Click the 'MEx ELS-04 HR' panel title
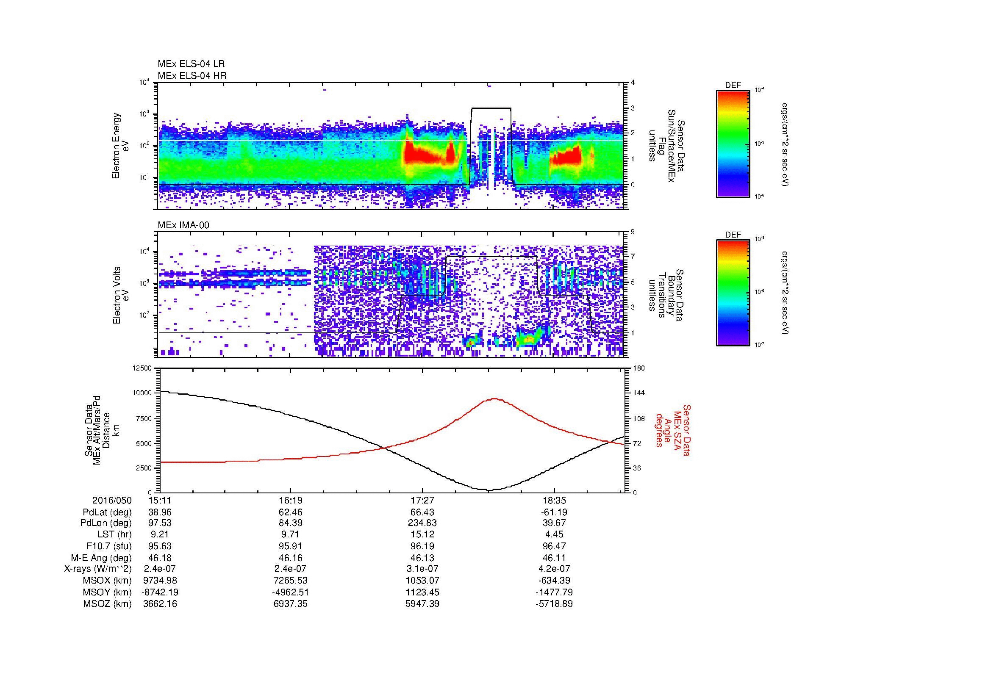Image resolution: width=991 pixels, height=700 pixels. pos(192,75)
